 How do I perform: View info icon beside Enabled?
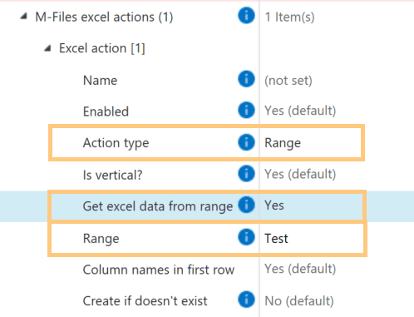[x=246, y=110]
